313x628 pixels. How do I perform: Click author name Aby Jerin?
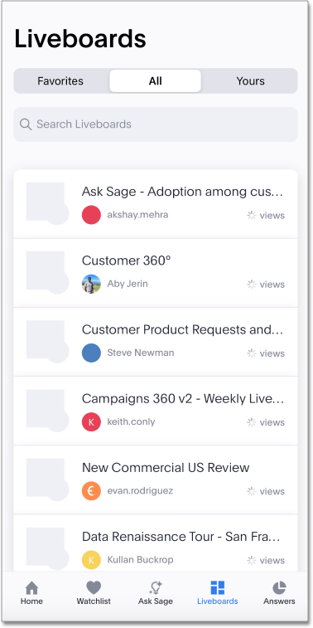click(x=128, y=284)
